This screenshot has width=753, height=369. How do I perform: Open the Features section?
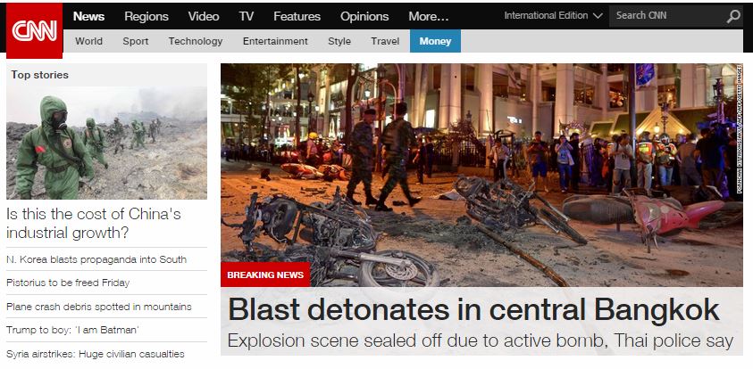(x=297, y=16)
